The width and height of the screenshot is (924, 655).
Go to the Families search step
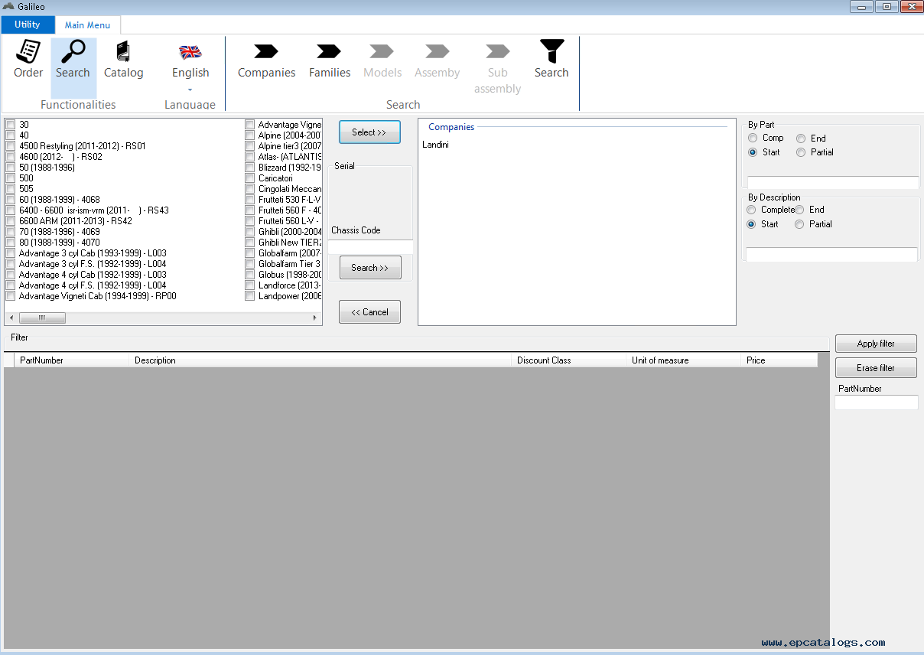pyautogui.click(x=330, y=60)
